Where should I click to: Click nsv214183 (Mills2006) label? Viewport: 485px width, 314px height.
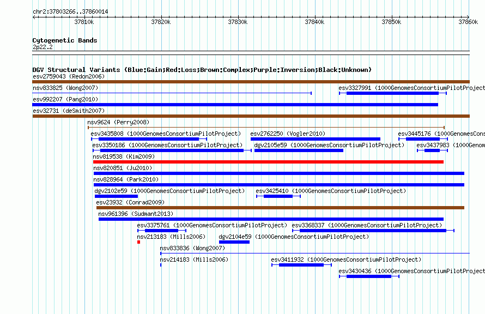[x=194, y=259]
